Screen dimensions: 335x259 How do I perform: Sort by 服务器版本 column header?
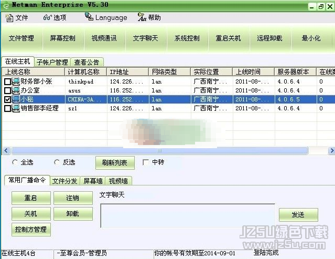point(295,71)
